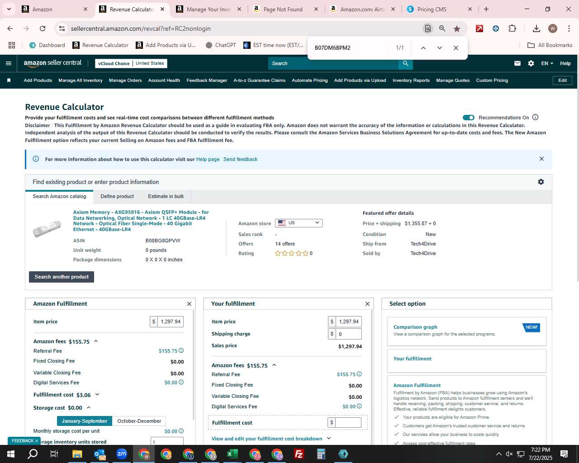Click the info icon beside Amazon Fulfillment Referral Fee
Screen dimensions: 579x463
tap(181, 350)
